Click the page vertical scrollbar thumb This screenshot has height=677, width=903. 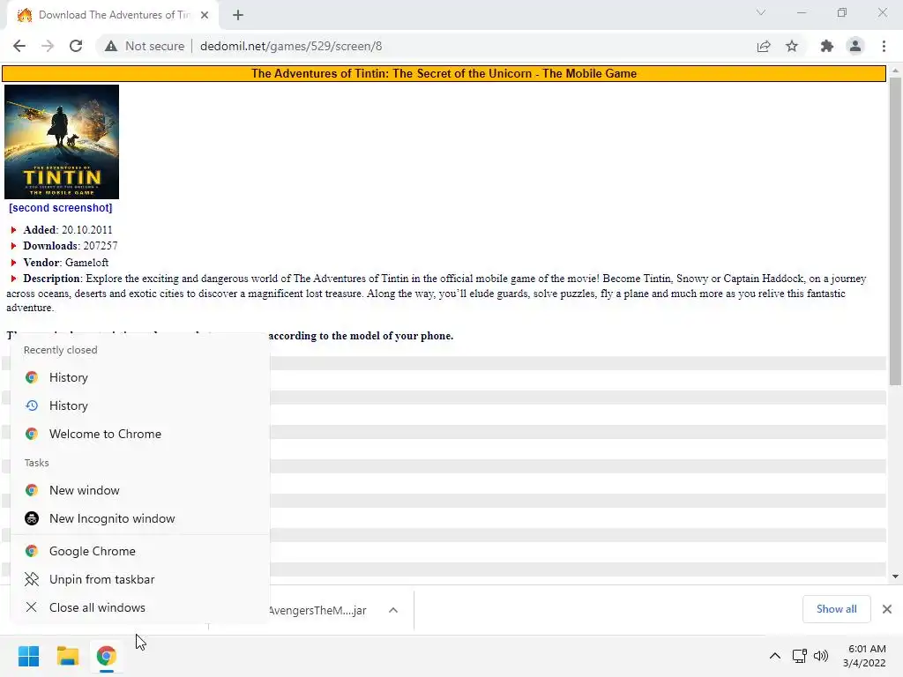(x=895, y=230)
